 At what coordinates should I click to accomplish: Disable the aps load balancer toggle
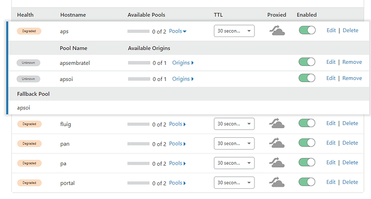click(x=307, y=30)
